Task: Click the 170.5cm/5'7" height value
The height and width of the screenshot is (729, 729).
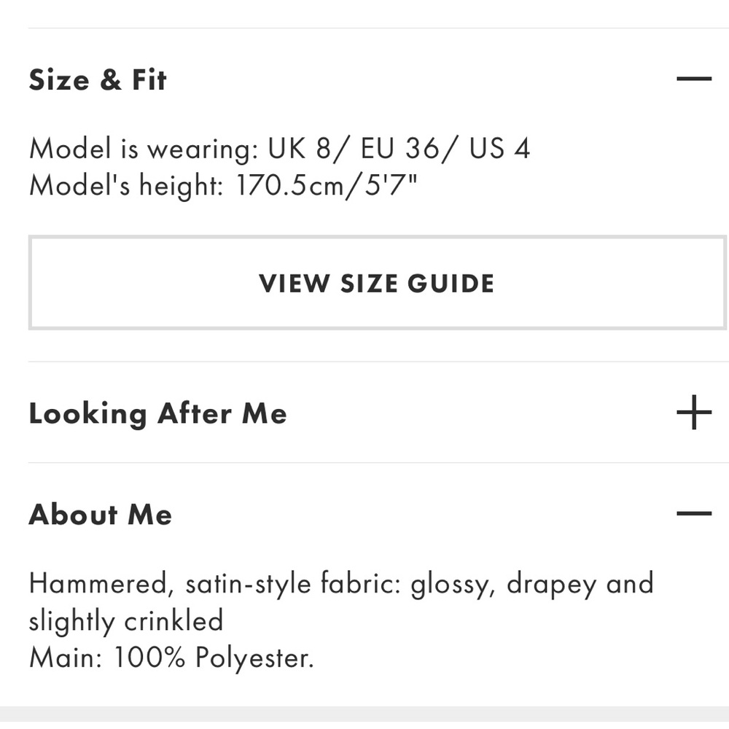Action: click(327, 185)
